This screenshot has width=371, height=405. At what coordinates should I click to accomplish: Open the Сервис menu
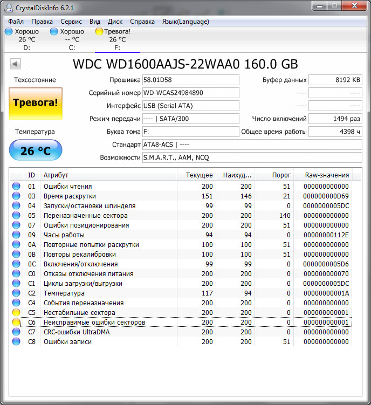pyautogui.click(x=71, y=22)
